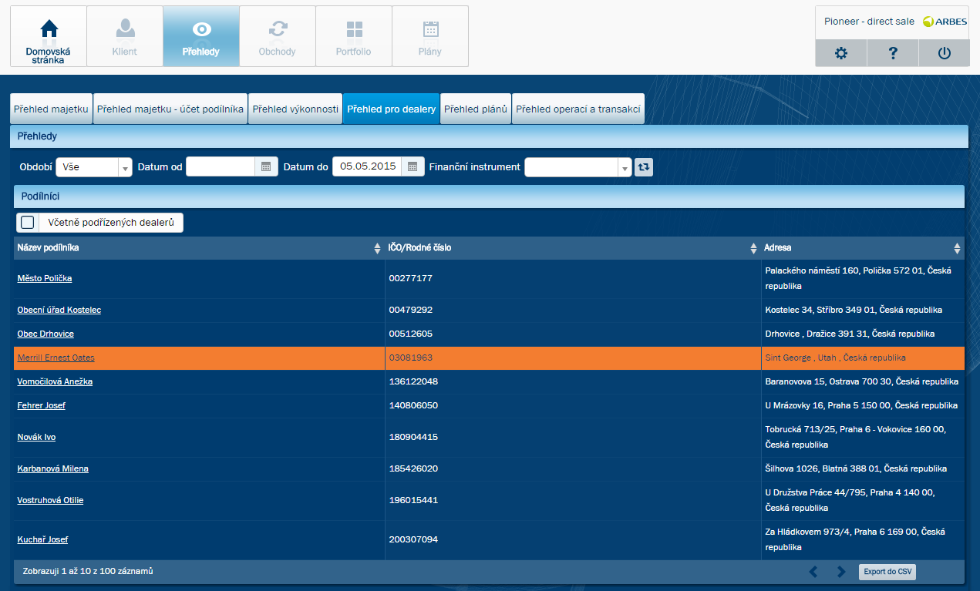This screenshot has width=980, height=591.
Task: Expand the Období dropdown
Action: [x=125, y=166]
